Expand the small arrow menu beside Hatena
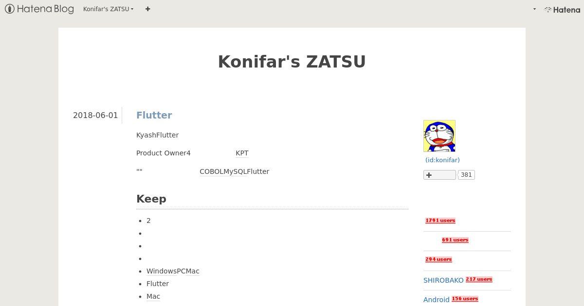 tap(534, 9)
